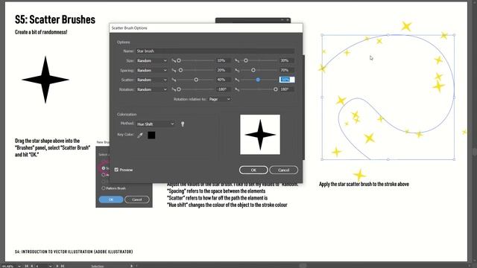Viewport: 477px width, 268px height.
Task: Click the Spacing maximum slider handle
Action: coord(253,70)
